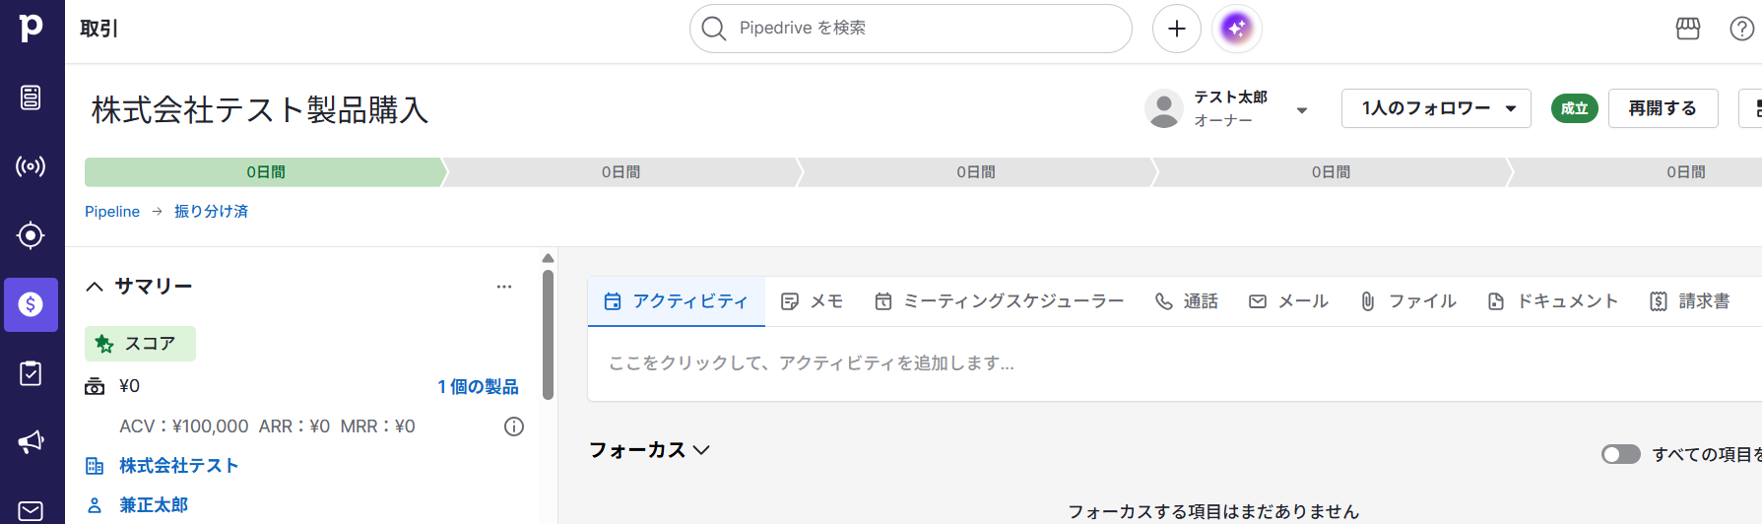Select the third pipeline stage segment
Viewport: 1762px width, 524px height.
click(975, 172)
